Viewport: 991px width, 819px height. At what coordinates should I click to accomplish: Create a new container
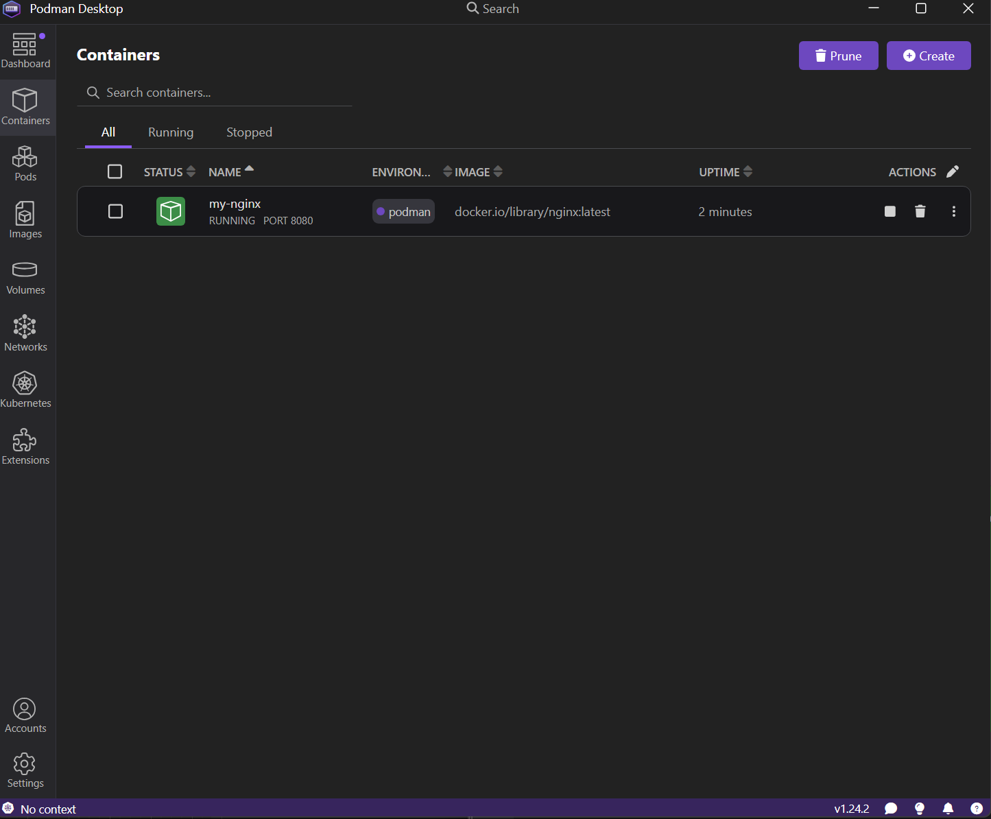[929, 56]
